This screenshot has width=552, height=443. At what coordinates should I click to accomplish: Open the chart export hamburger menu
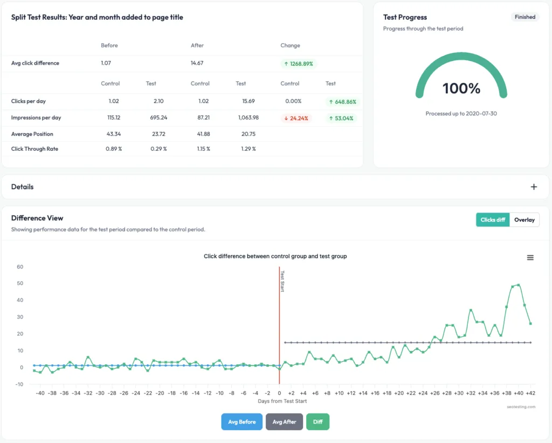click(530, 258)
